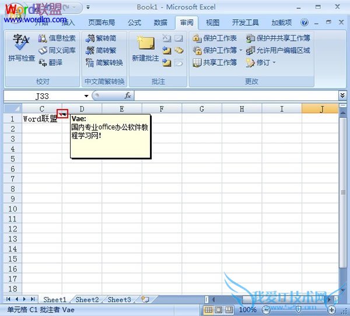This screenshot has height=316, width=350.
Task: Select the entire sheet corner button
Action: 13,108
